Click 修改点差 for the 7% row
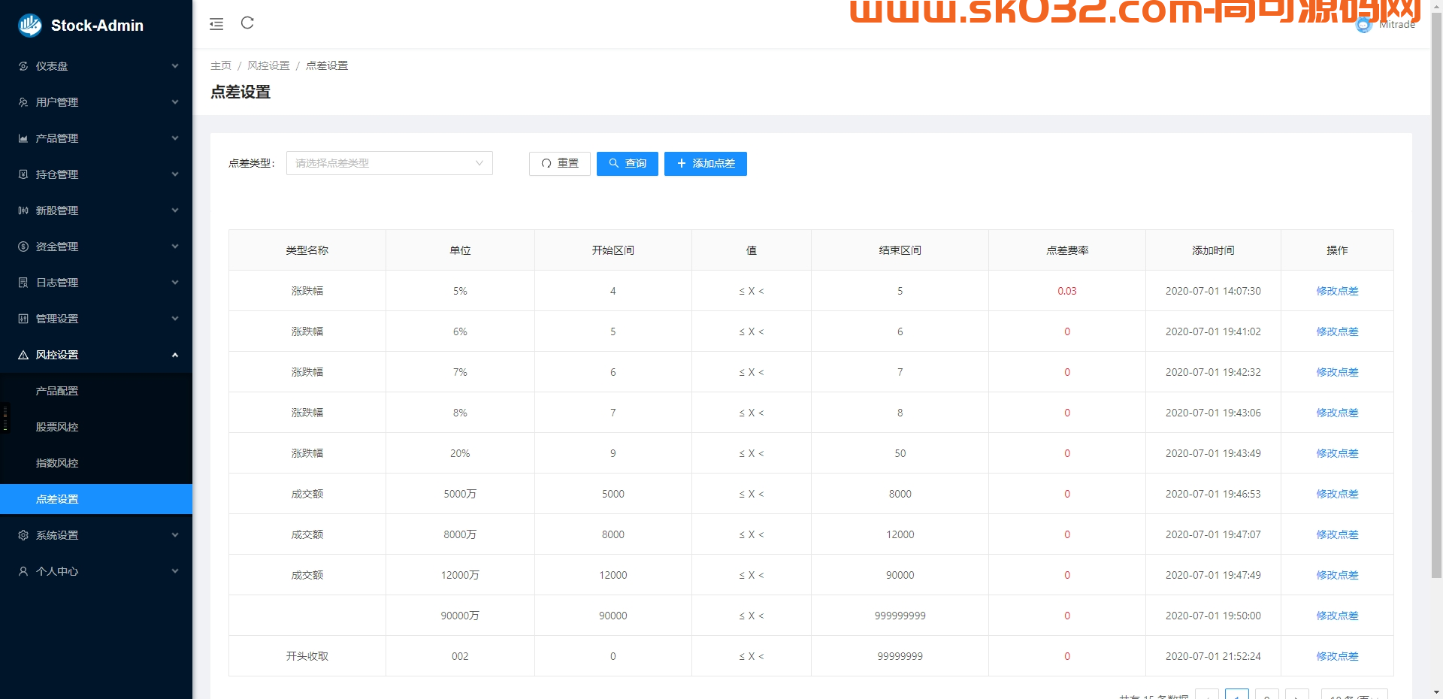 click(x=1337, y=372)
